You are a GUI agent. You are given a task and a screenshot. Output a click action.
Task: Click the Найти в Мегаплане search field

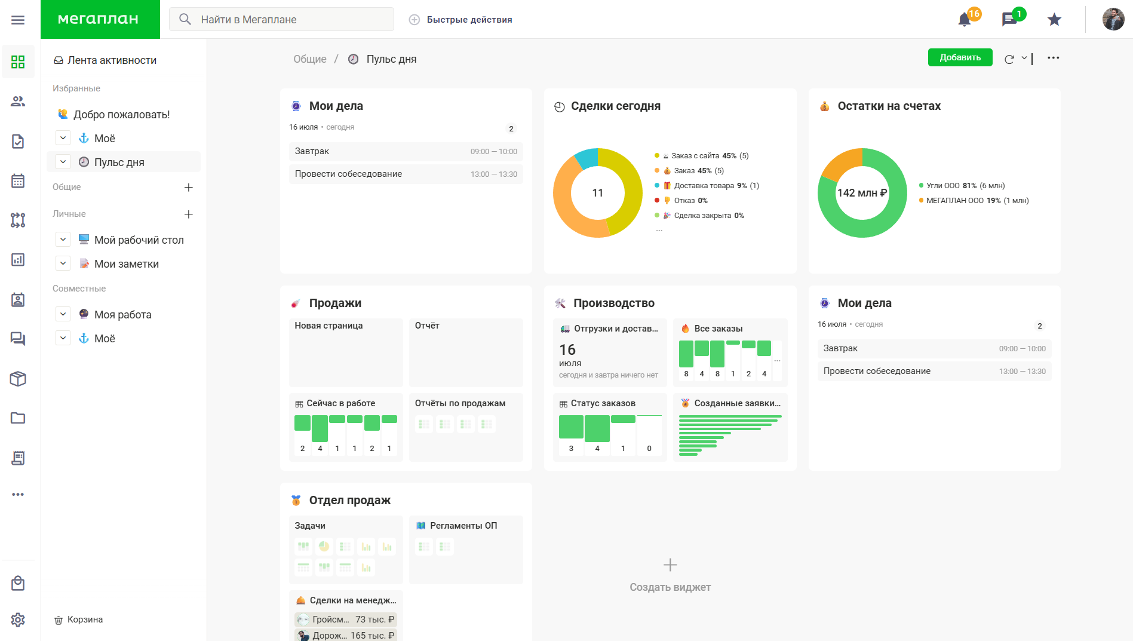coord(281,20)
